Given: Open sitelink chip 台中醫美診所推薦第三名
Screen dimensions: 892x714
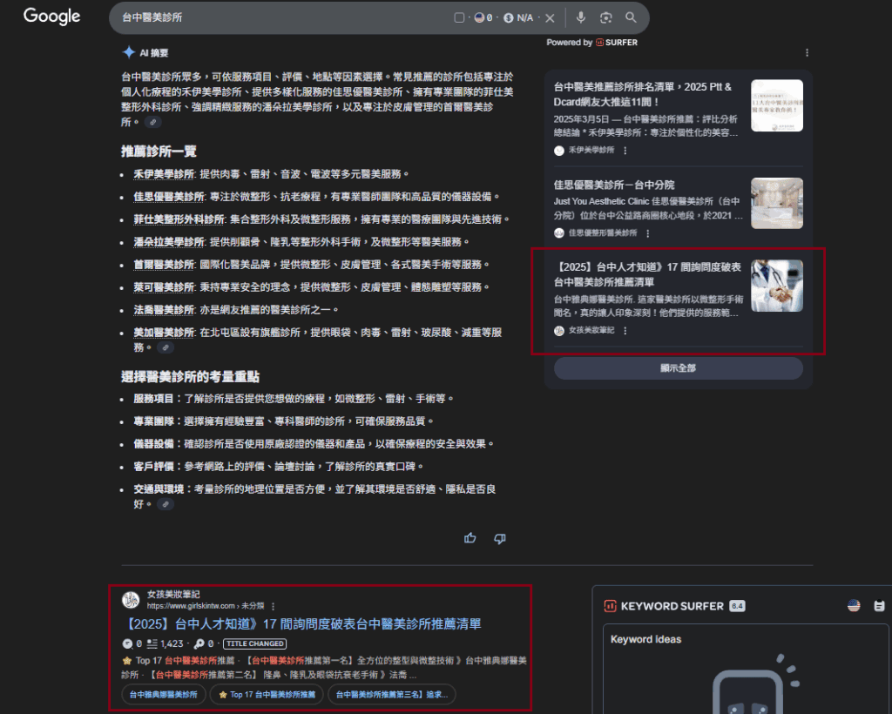Looking at the screenshot, I should (x=391, y=695).
